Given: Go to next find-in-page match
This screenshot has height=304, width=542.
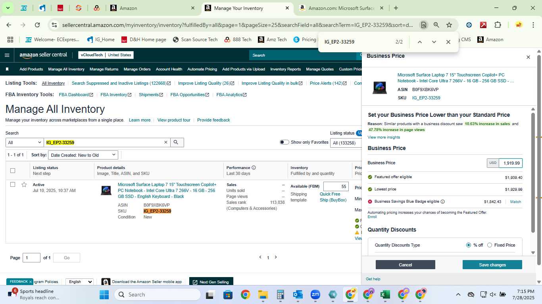Looking at the screenshot, I should [x=434, y=42].
